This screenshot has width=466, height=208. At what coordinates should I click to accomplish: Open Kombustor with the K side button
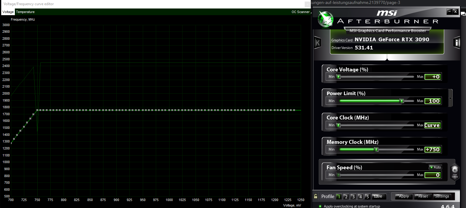click(318, 43)
